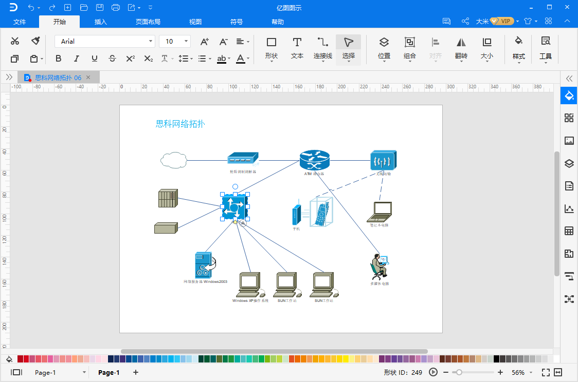Viewport: 578px width, 382px height.
Task: Open the Image panel in right sidebar
Action: point(569,141)
